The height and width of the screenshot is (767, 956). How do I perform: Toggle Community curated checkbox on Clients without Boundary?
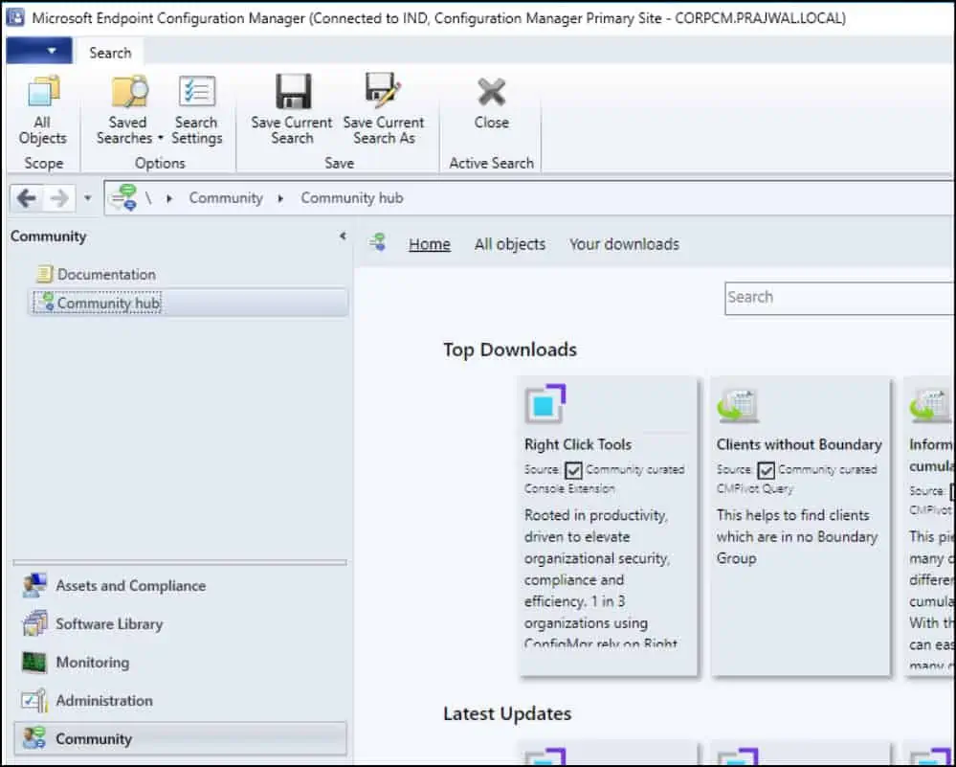click(x=766, y=470)
